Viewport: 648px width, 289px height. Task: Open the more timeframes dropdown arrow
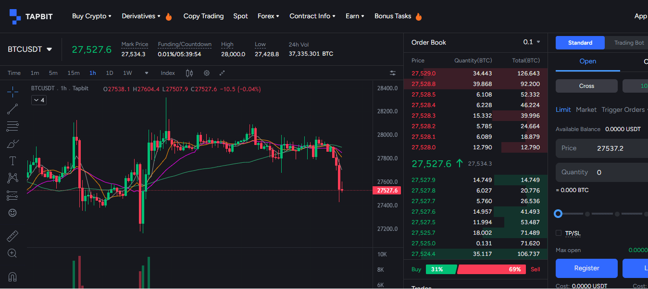click(x=147, y=73)
